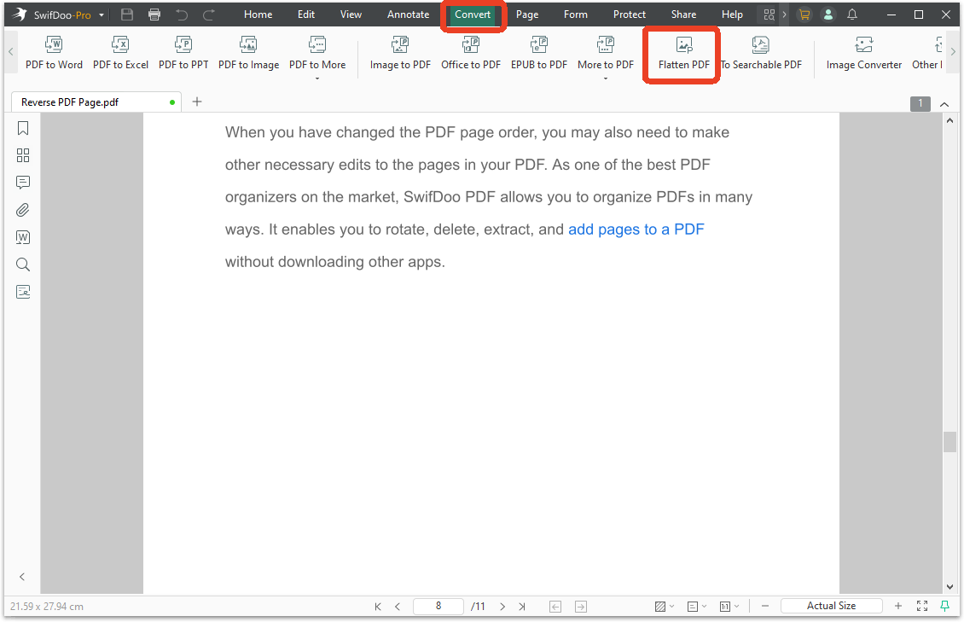Image resolution: width=964 pixels, height=622 pixels.
Task: Zoom in with the plus button
Action: pos(898,606)
